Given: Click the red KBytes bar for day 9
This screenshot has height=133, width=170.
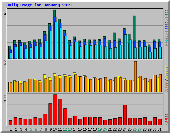Looking at the screenshot, I should [50, 114].
